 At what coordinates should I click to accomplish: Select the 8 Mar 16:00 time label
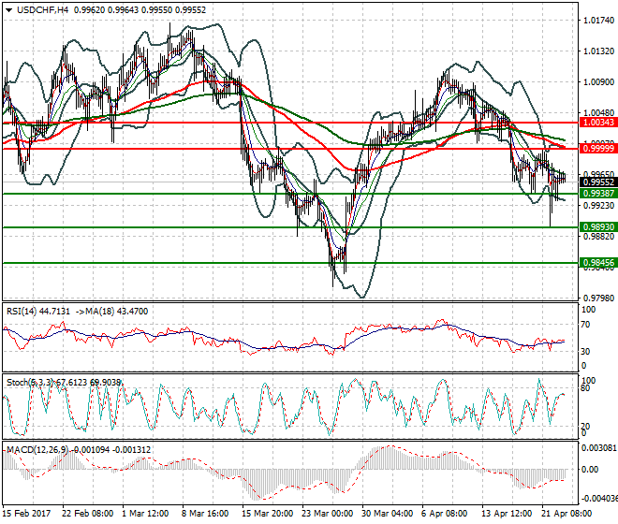pyautogui.click(x=205, y=514)
